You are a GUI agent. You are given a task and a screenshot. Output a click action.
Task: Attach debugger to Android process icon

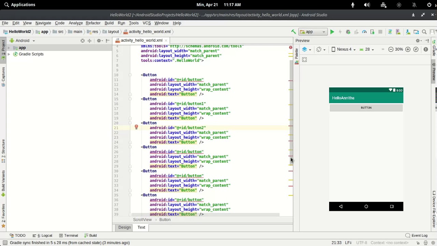(372, 32)
